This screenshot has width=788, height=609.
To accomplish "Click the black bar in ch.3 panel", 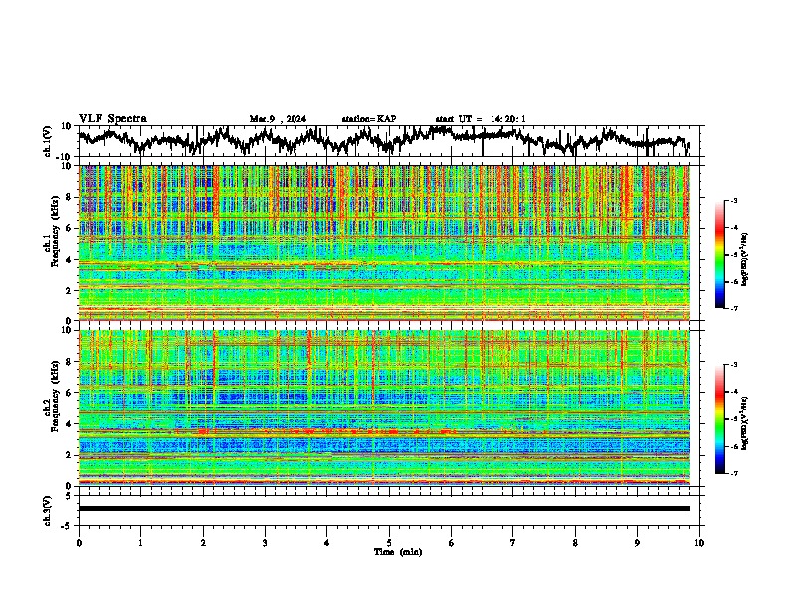I will coord(384,508).
